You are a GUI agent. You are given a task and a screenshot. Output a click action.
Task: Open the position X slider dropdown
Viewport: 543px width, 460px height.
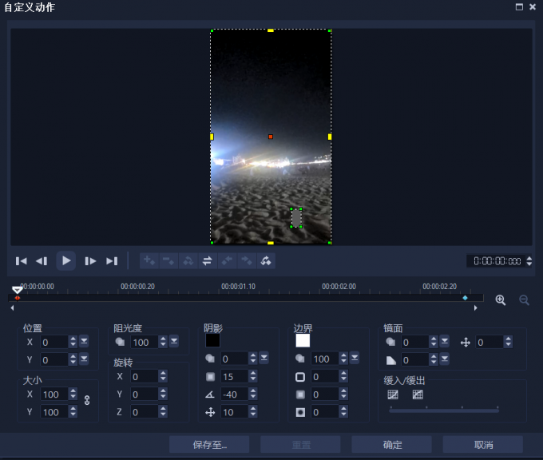click(x=84, y=342)
